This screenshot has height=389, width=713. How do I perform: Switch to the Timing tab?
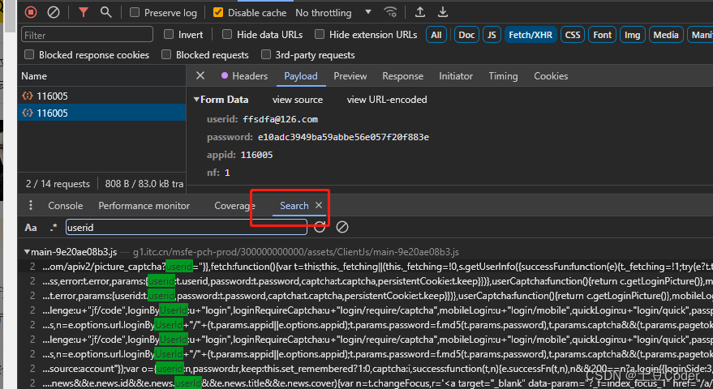click(503, 76)
